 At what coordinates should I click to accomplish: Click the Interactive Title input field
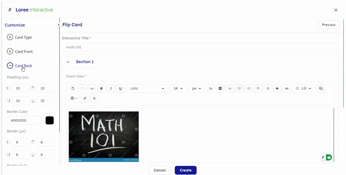[200, 47]
